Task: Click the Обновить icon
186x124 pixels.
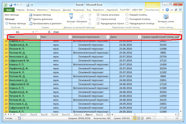Action: [82, 16]
